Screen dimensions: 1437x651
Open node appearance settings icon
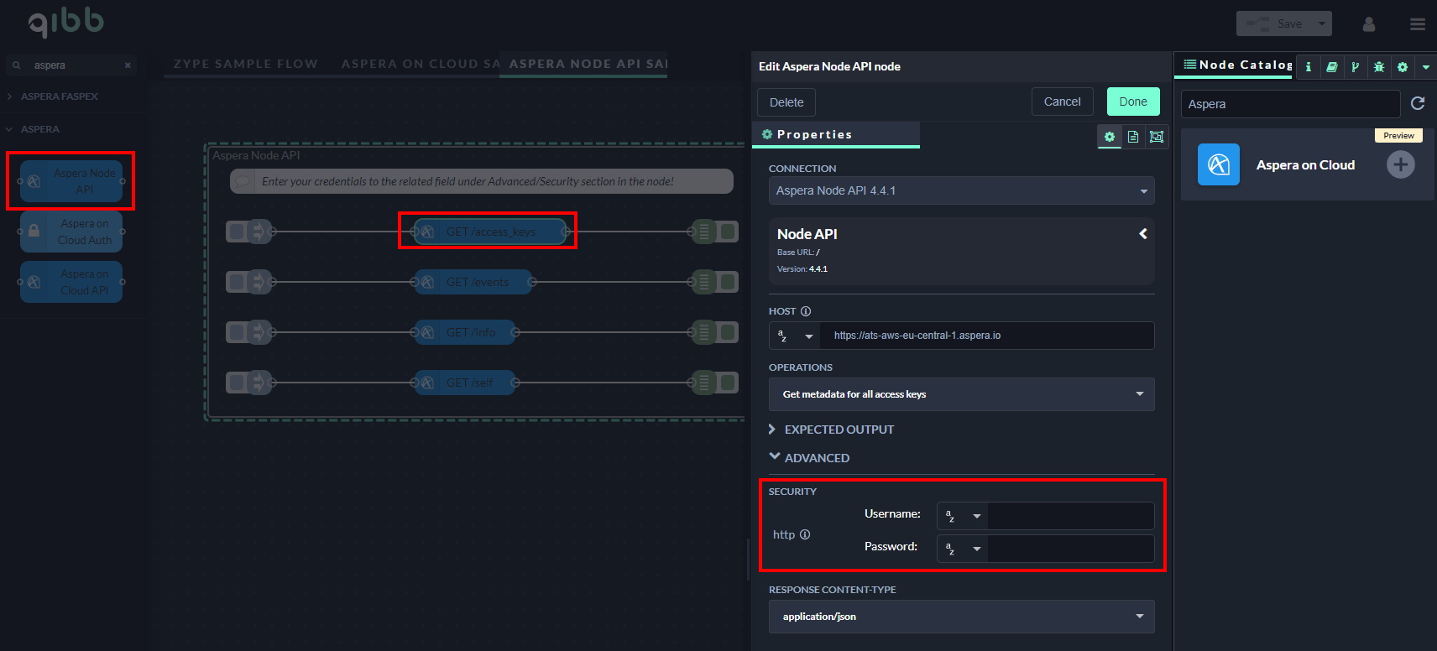[1157, 137]
